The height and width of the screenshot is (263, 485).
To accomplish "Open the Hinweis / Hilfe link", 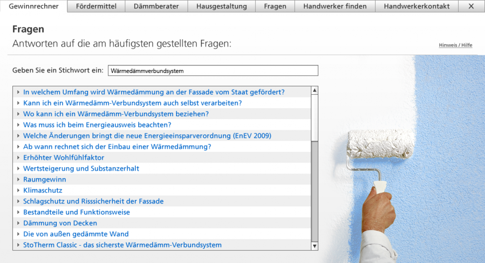I will tap(455, 45).
